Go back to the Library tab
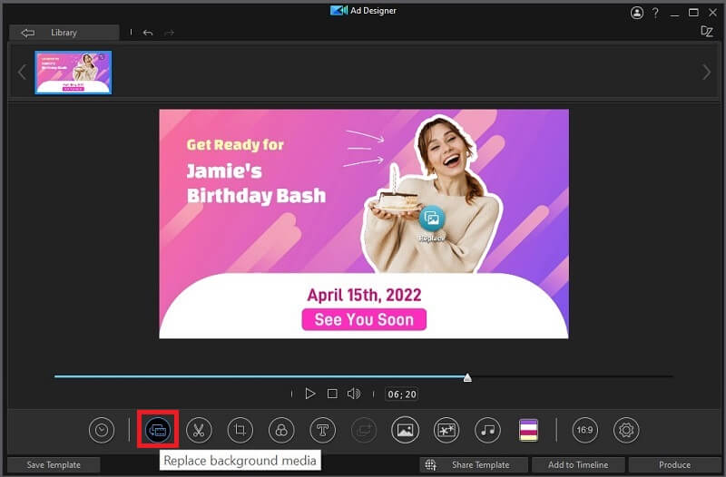Viewport: 726px width, 477px height. point(63,33)
